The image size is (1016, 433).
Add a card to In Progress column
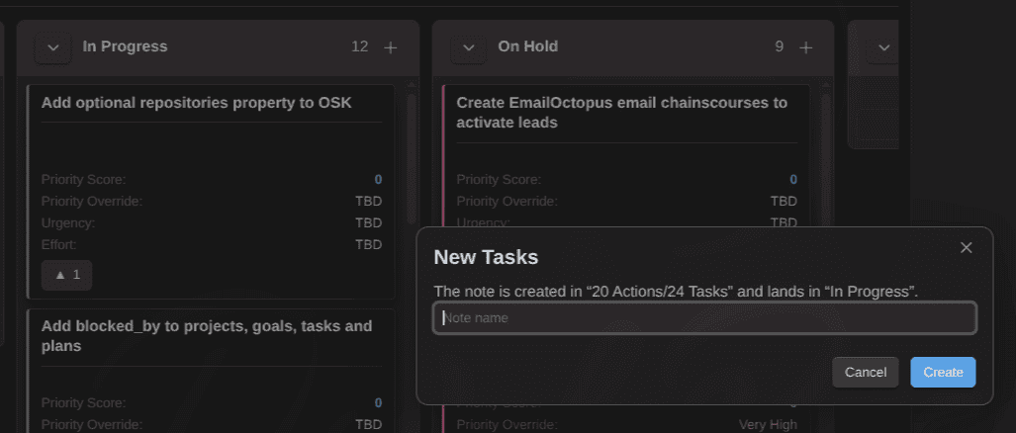pyautogui.click(x=390, y=47)
